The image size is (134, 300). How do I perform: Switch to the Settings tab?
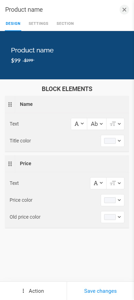[x=38, y=23]
